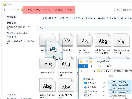132x99 pixels.
Task: Select 내 PC in Fonts address path
Action: click(x=30, y=10)
